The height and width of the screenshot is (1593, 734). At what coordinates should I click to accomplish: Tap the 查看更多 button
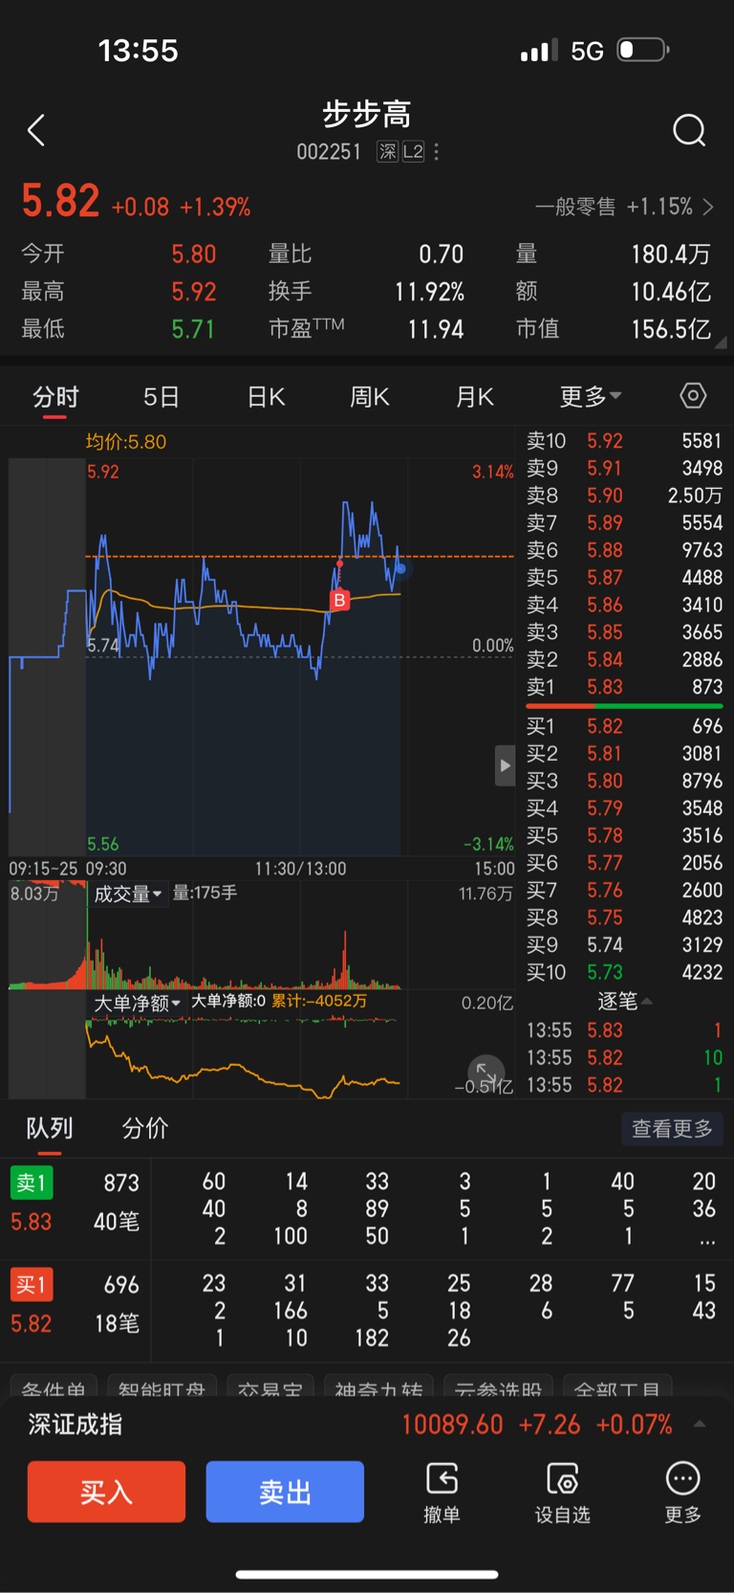[672, 1129]
